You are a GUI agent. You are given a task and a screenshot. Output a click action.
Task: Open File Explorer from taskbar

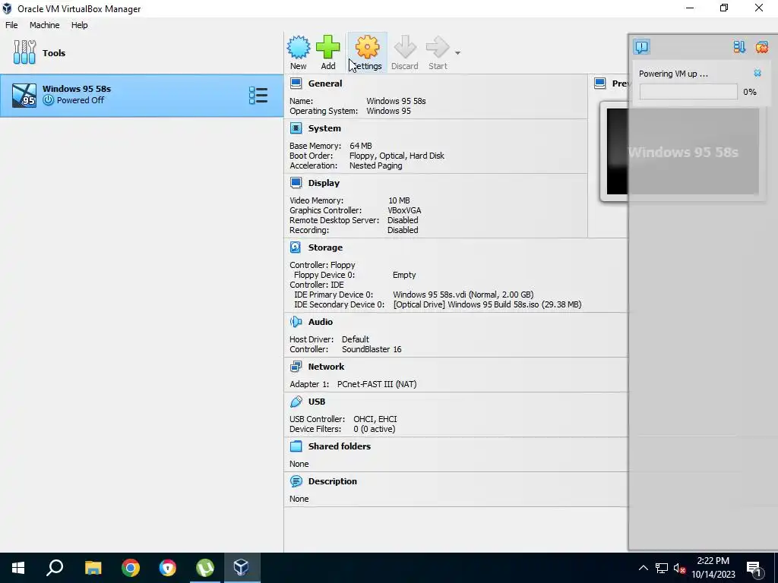click(x=93, y=568)
